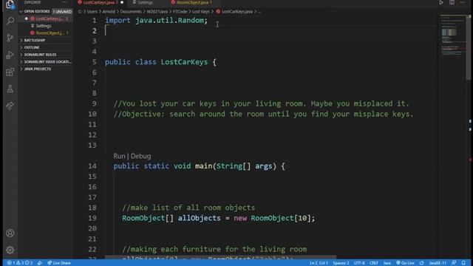The image size is (473, 266).
Task: Open the Manage gear icon
Action: pos(10,250)
